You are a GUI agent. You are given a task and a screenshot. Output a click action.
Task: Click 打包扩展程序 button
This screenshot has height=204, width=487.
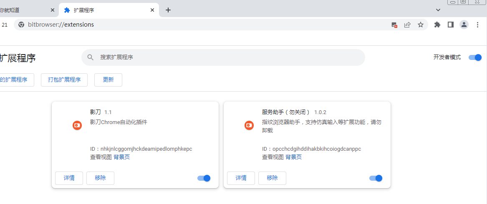[x=64, y=80]
